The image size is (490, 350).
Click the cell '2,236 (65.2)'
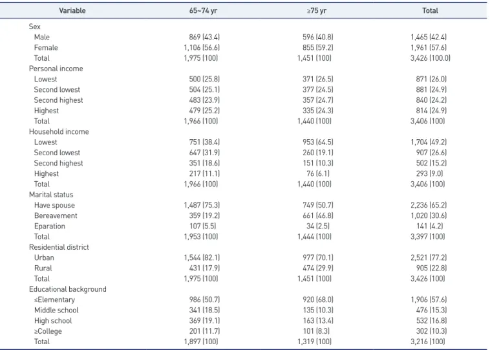429,205
